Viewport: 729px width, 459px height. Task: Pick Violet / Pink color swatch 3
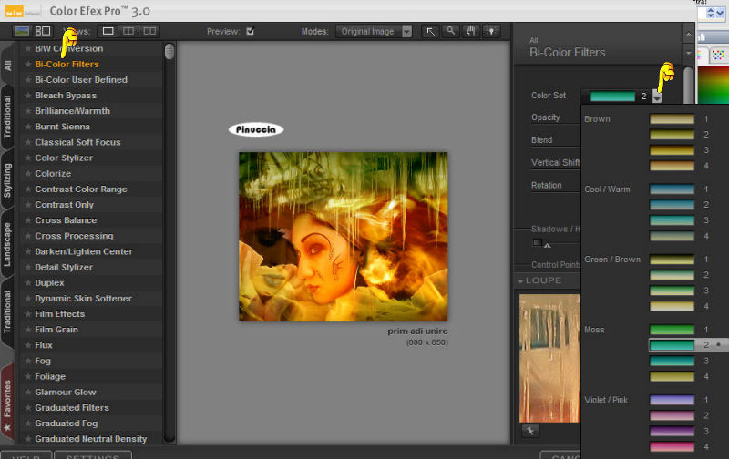tap(672, 431)
